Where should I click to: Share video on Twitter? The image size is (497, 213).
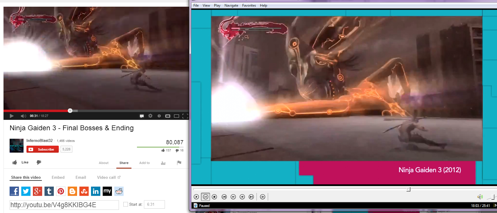(x=26, y=191)
